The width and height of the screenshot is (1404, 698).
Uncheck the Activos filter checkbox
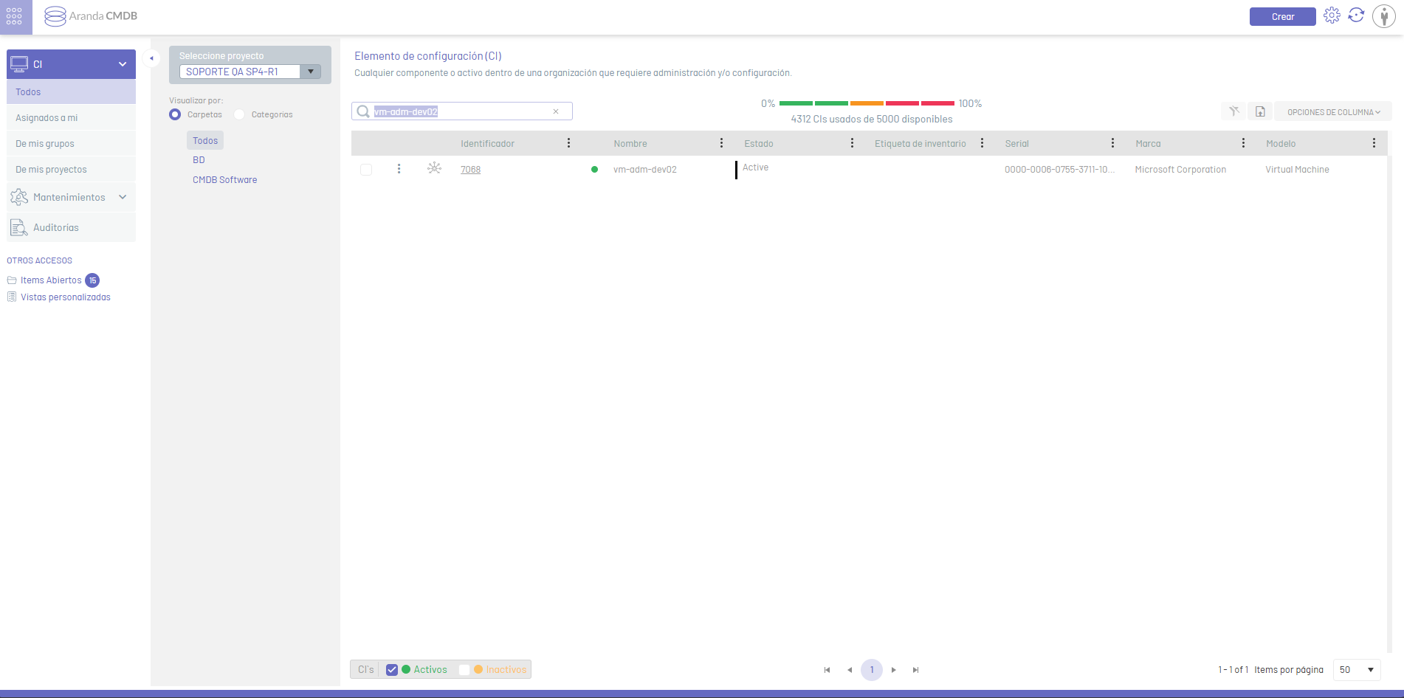(392, 670)
